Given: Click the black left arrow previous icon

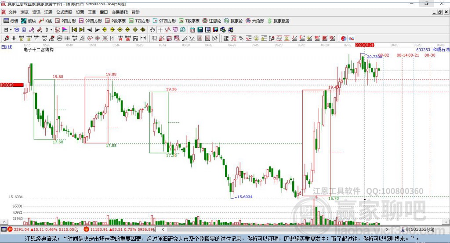Looking at the screenshot, I should coord(90,30).
